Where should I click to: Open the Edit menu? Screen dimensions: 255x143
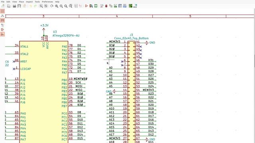8,2
